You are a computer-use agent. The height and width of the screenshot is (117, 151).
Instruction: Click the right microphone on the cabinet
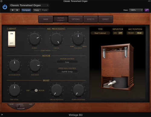click(126, 52)
